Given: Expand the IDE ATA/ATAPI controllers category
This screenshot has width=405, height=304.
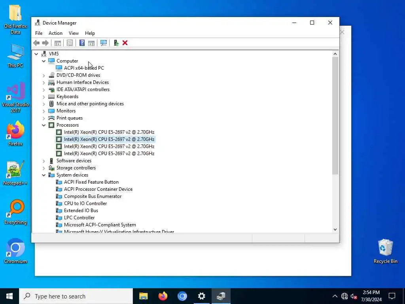Looking at the screenshot, I should (44, 89).
